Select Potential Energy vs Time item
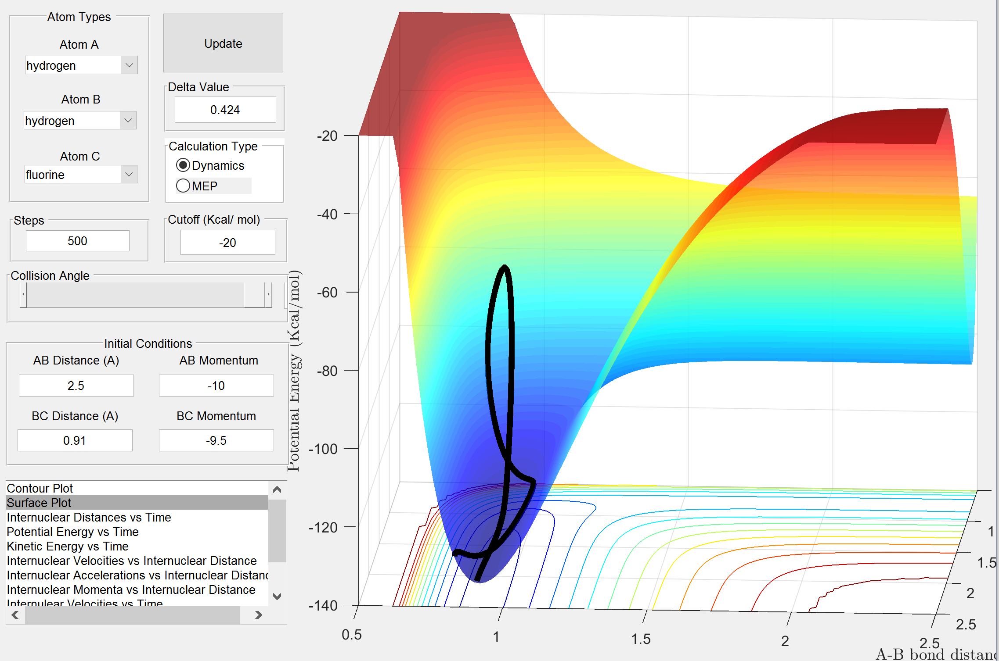 point(72,532)
